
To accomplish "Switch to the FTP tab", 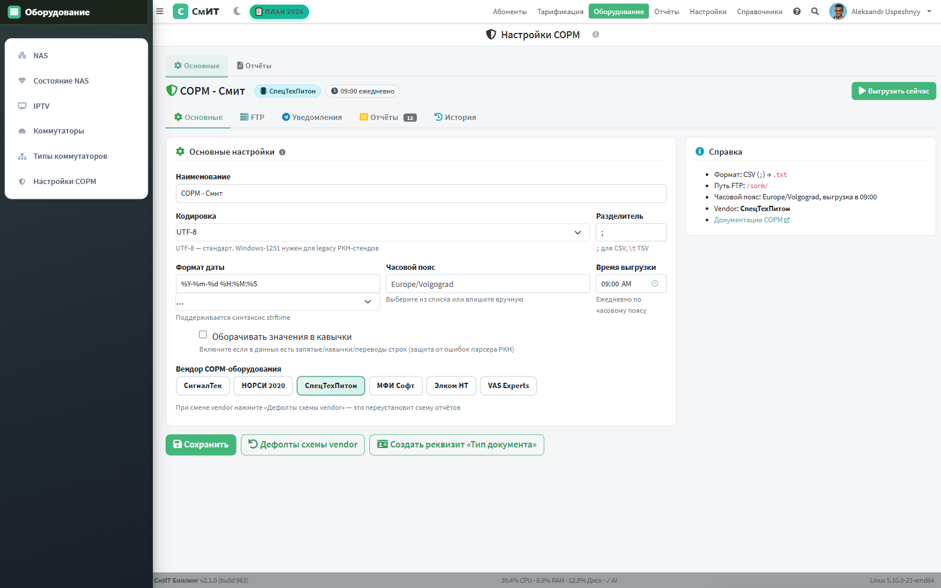I will 252,118.
